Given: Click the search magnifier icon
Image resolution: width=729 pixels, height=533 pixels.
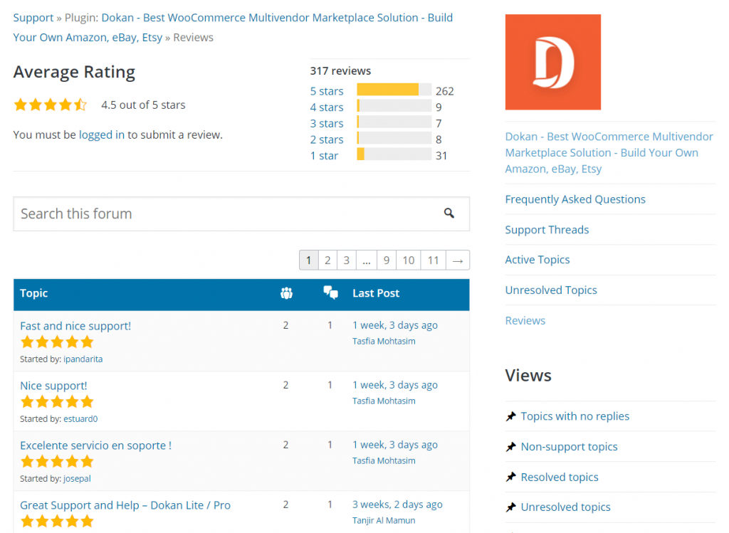Looking at the screenshot, I should (x=449, y=213).
